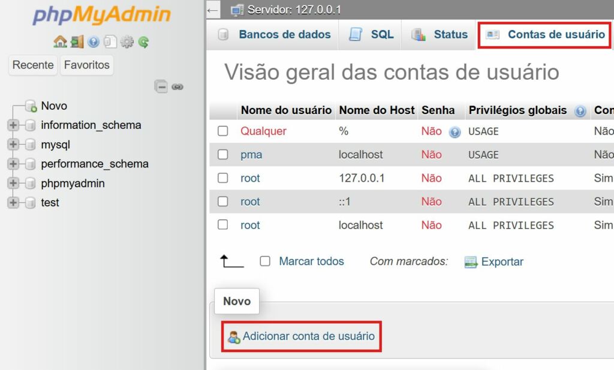Viewport: 614px width, 370px height.
Task: Click the Bancos de dados tab icon
Action: click(223, 34)
